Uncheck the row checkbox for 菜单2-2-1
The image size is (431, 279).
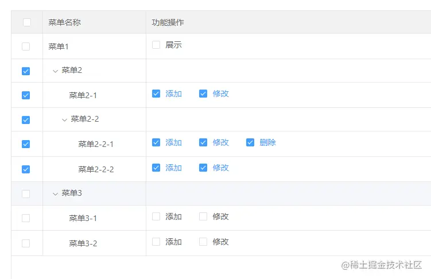[x=26, y=144]
